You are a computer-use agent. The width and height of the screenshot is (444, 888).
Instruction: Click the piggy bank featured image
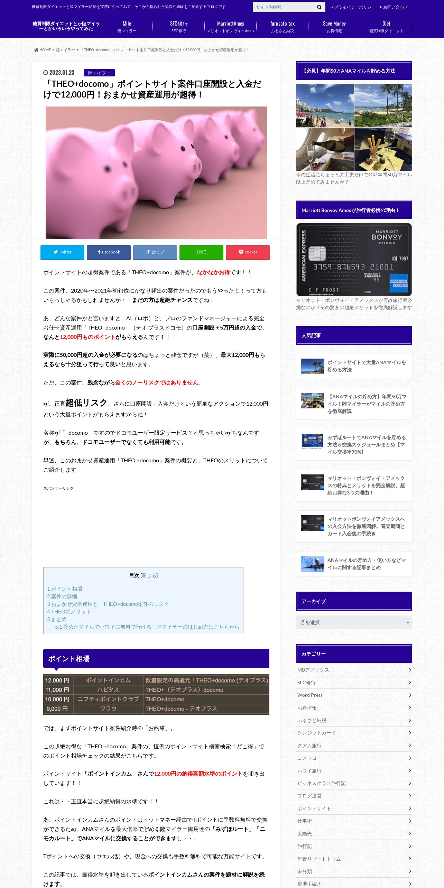click(x=156, y=173)
